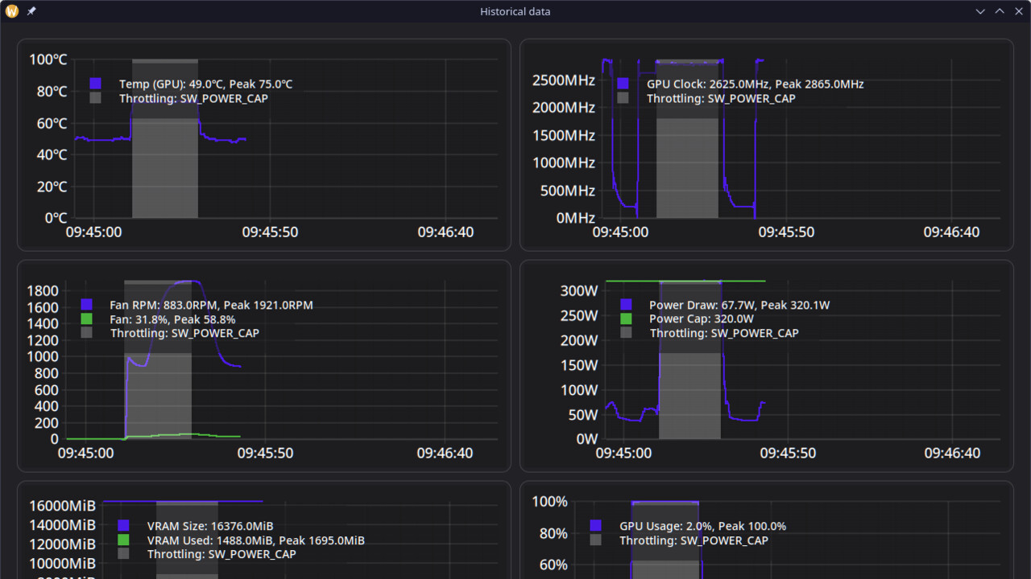Click the VRAM chart 'Throttling: SW_POWER_CAP' text
The image size is (1031, 579).
222,554
